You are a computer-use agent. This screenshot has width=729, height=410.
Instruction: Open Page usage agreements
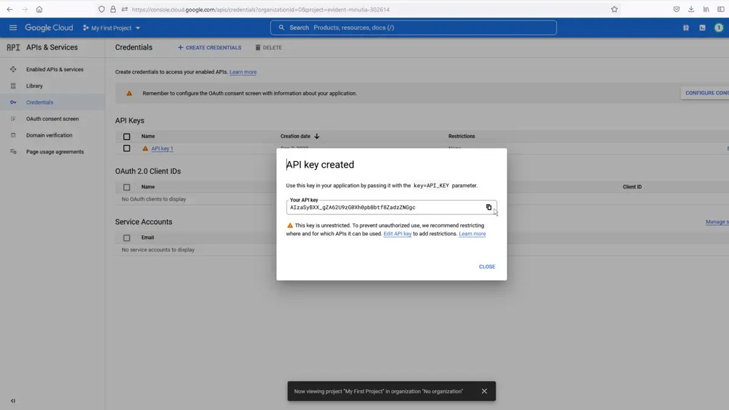point(55,152)
